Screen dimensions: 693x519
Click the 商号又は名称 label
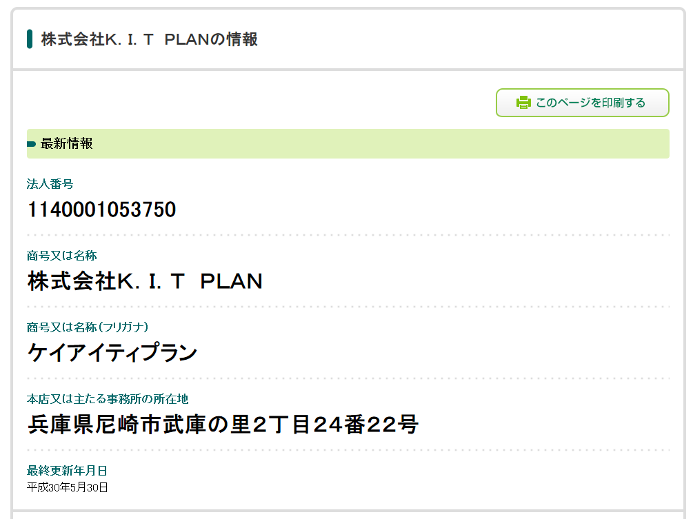pos(61,255)
